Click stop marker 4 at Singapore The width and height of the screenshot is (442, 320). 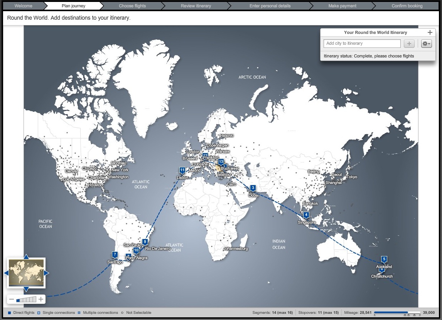coord(306,215)
